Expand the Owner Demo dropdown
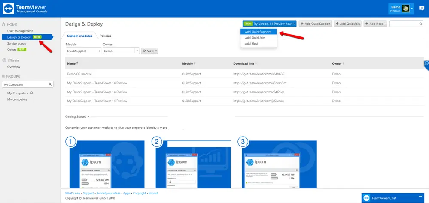Image resolution: width=429 pixels, height=203 pixels. point(121,51)
